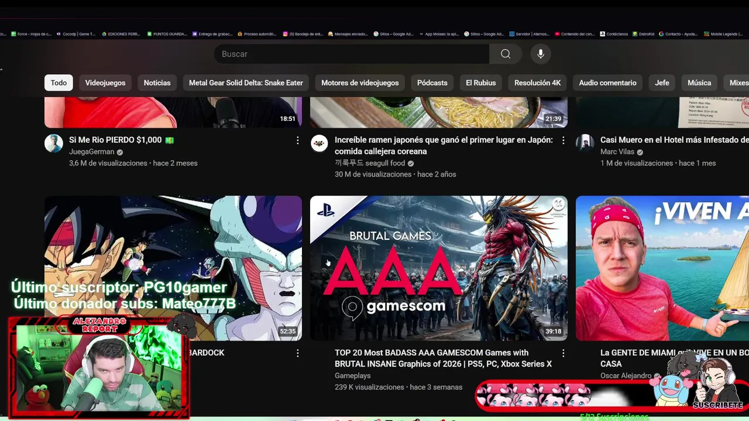Open EDICIONES PERR... Drive bookmark

[121, 34]
